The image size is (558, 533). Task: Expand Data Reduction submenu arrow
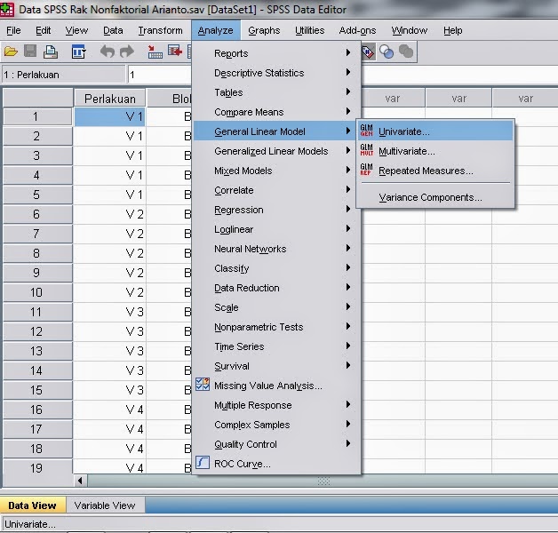click(x=348, y=288)
